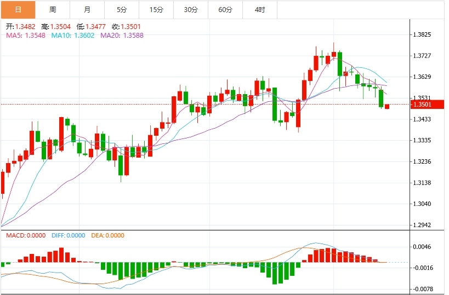Click the MACD: 0.0000 label
Viewport: 449px width, 295px height.
[26, 235]
